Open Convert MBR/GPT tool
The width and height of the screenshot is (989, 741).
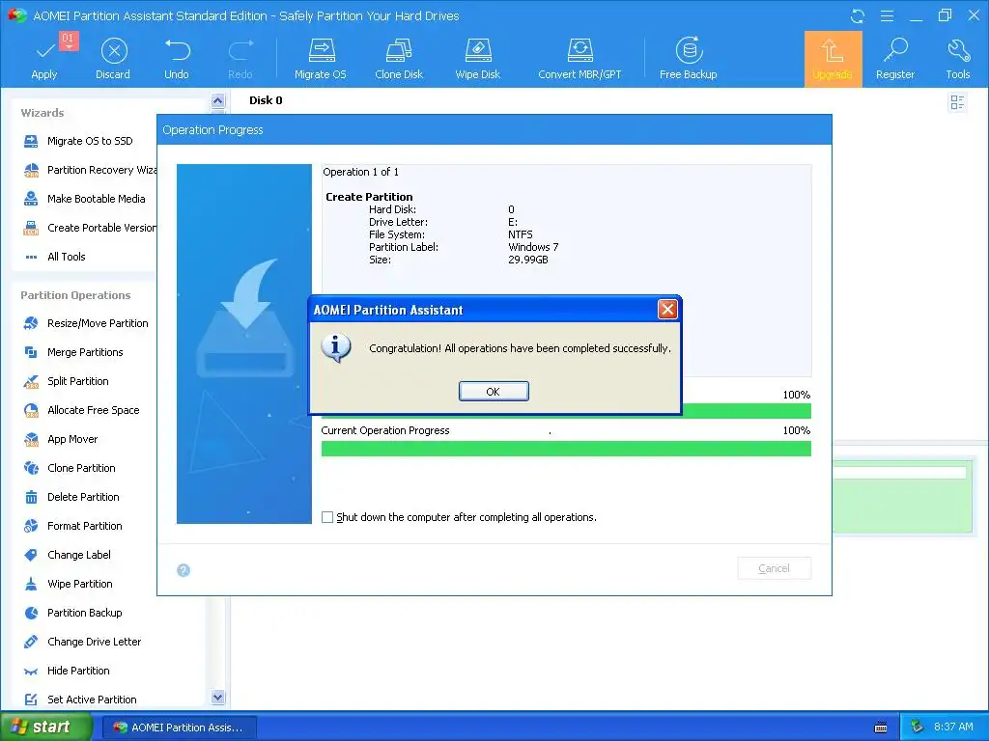(x=579, y=58)
